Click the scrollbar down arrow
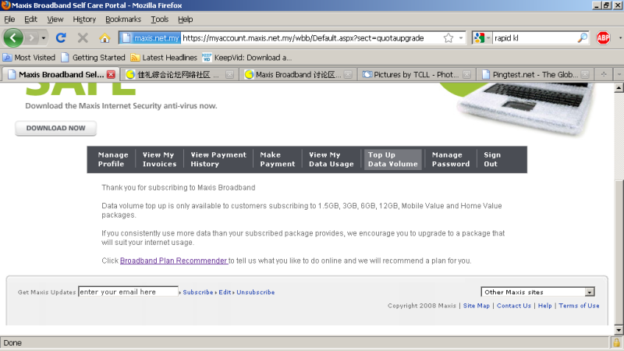 tap(619, 330)
